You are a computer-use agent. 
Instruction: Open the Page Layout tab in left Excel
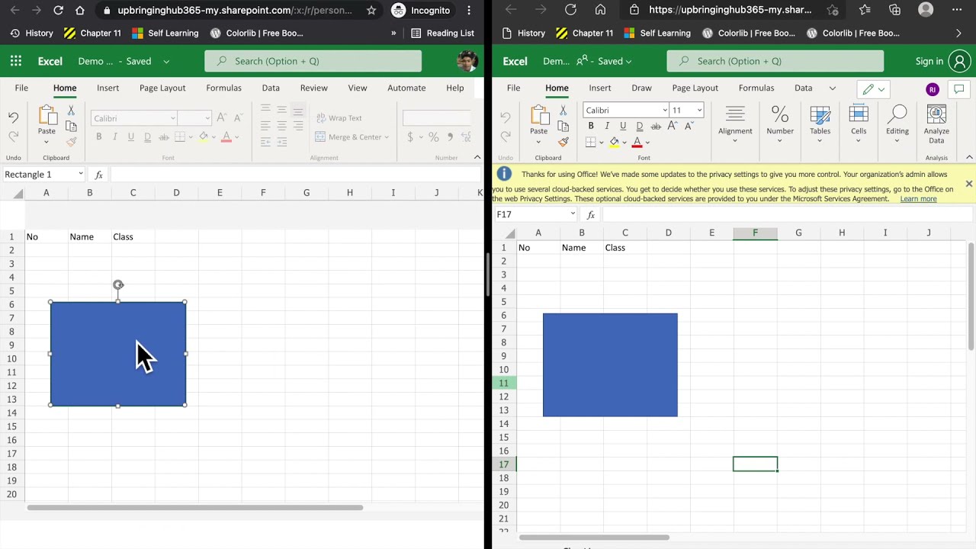tap(162, 88)
